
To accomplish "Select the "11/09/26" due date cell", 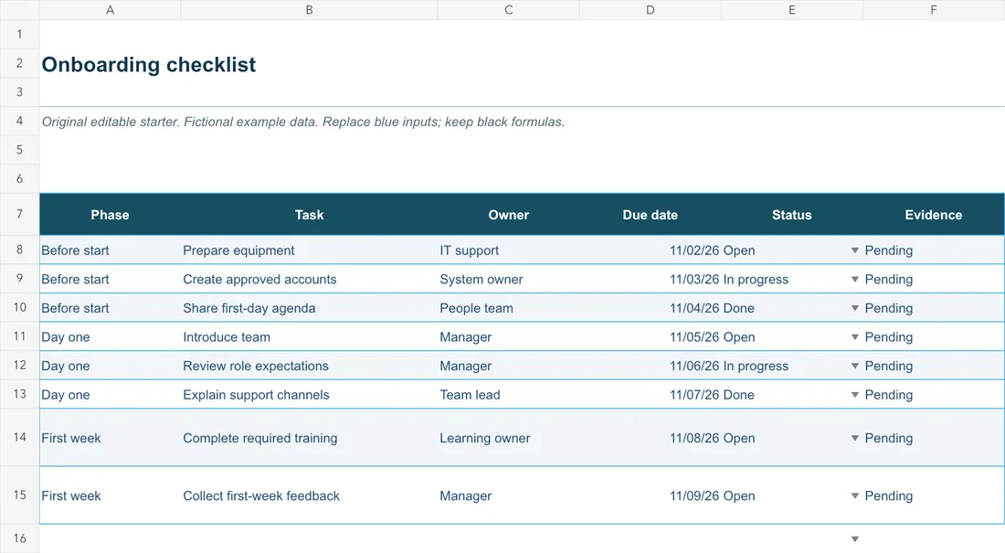I will tap(650, 496).
